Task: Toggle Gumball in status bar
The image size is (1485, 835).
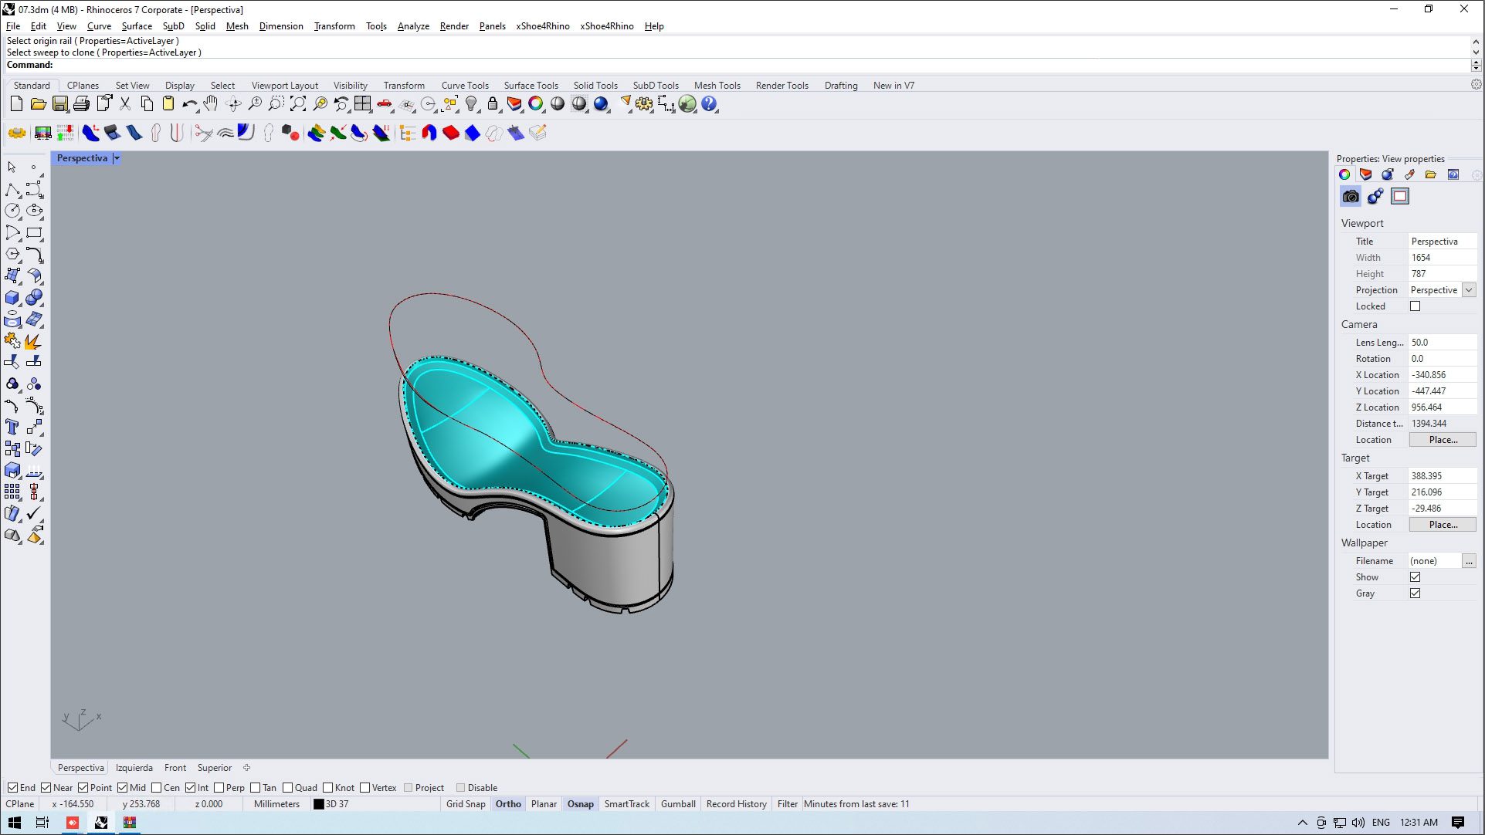Action: tap(677, 803)
